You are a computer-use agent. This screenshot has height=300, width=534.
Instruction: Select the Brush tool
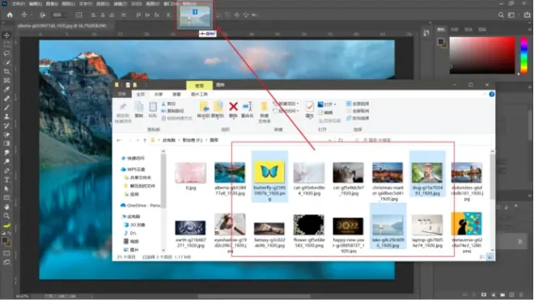tap(6, 108)
